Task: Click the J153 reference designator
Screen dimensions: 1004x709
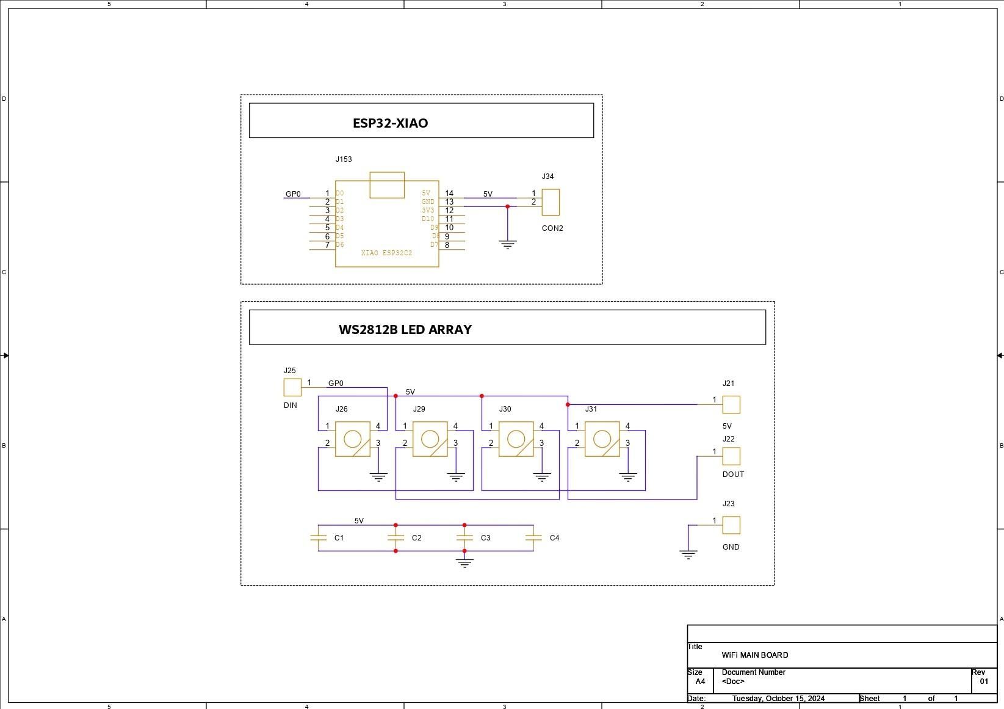Action: [344, 159]
